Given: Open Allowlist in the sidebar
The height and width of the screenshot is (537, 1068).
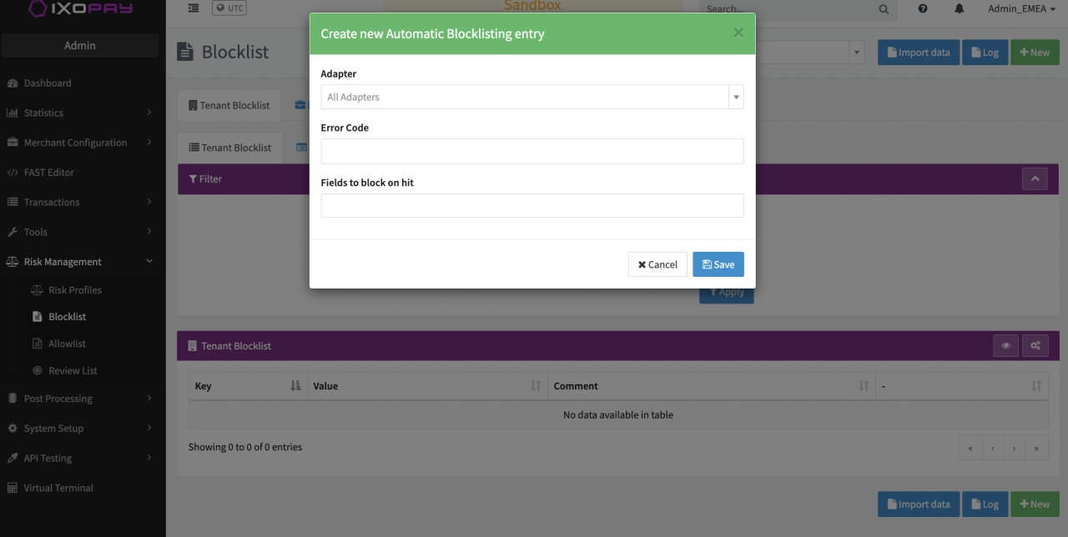Looking at the screenshot, I should [x=67, y=344].
